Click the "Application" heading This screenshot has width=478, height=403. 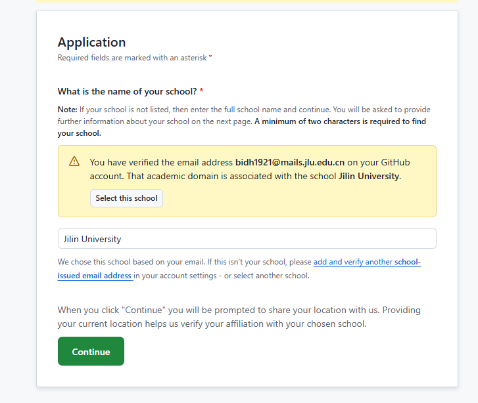[x=91, y=42]
